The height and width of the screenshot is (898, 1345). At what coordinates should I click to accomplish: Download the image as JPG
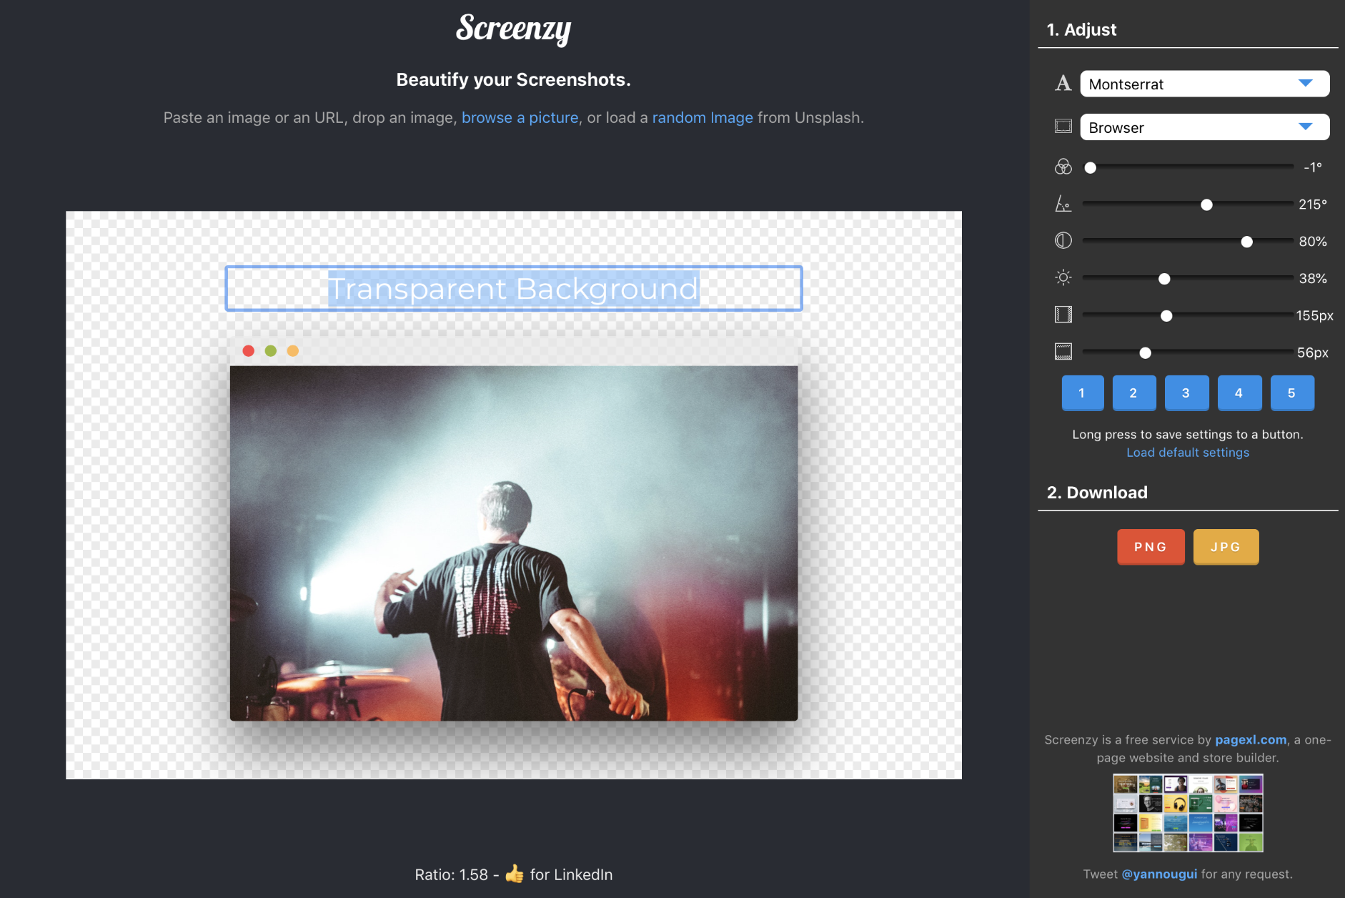(x=1225, y=546)
